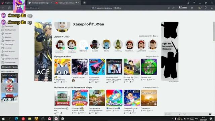Show hidden system tray icons chevron
The width and height of the screenshot is (215, 121).
(x=172, y=119)
